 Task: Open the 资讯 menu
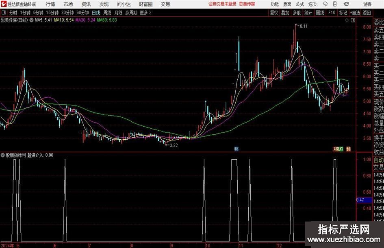pyautogui.click(x=86, y=4)
